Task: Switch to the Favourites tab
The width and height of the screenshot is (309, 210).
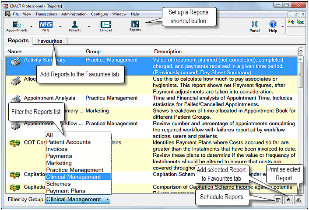Action: pyautogui.click(x=50, y=41)
